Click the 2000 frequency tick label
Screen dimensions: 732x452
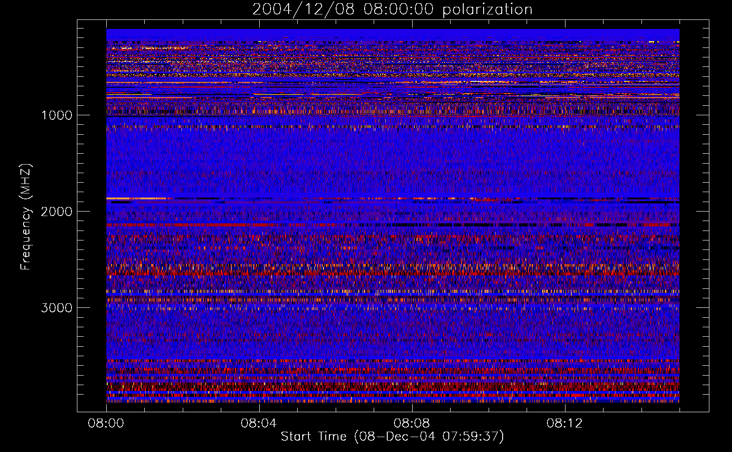[57, 212]
